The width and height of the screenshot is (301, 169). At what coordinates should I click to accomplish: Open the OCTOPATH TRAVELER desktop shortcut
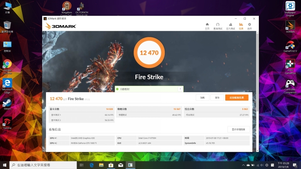click(x=82, y=9)
